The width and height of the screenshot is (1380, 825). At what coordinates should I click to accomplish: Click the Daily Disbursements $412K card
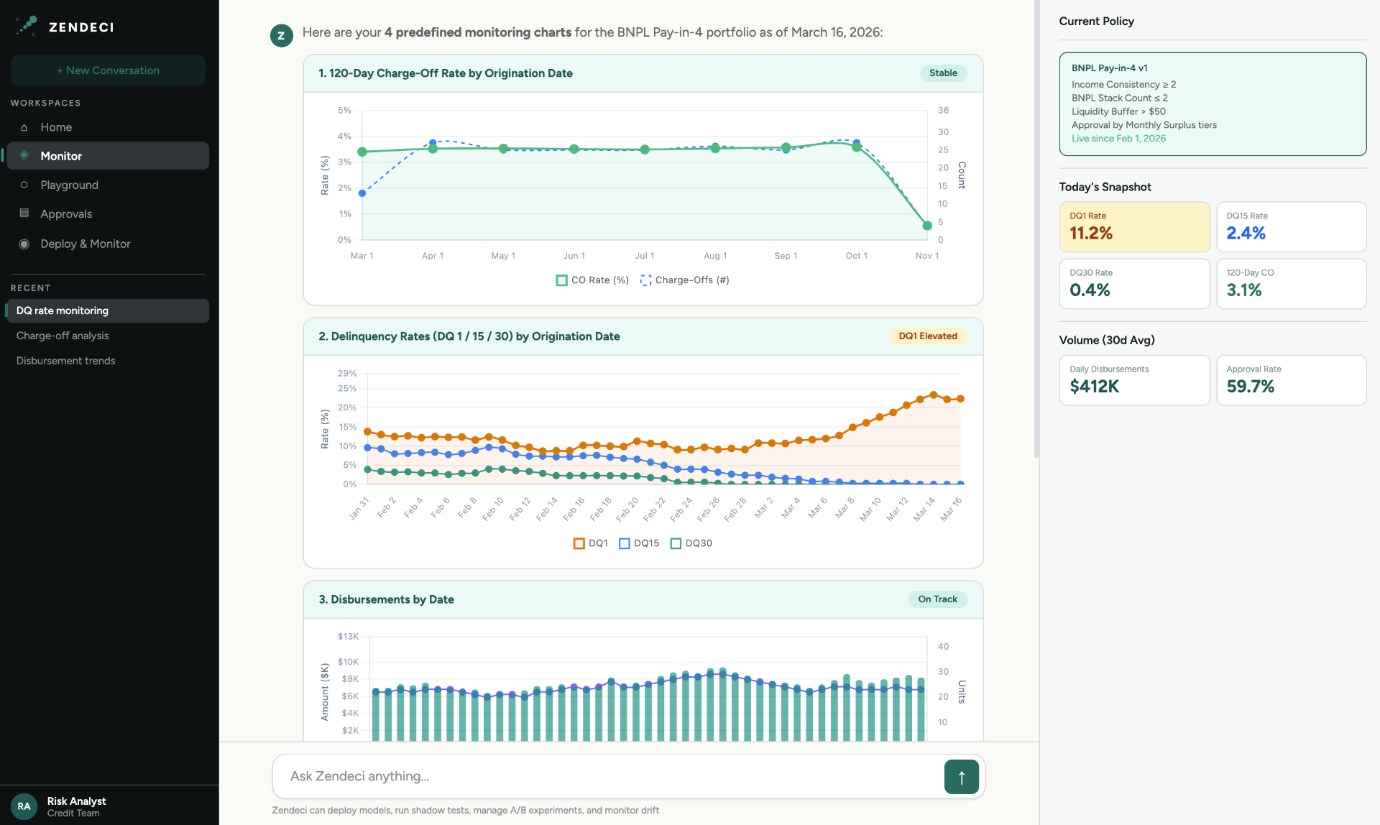[1134, 380]
